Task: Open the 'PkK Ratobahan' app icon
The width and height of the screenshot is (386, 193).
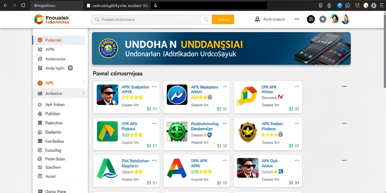Action: tap(107, 168)
